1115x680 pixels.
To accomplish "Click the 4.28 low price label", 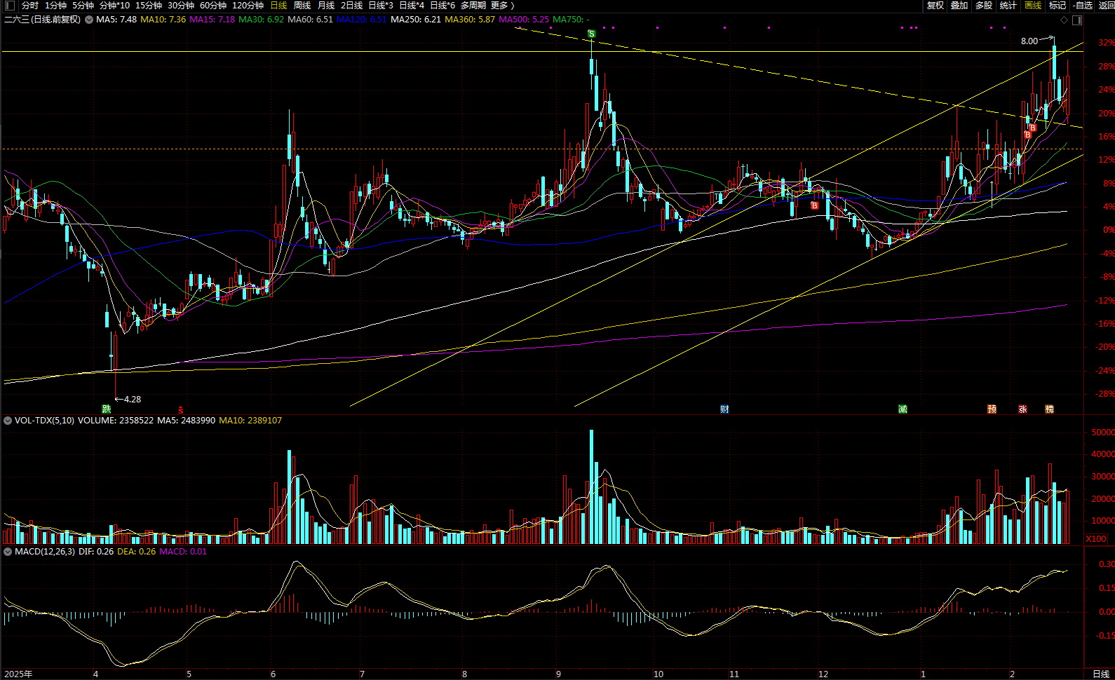I will pos(133,400).
